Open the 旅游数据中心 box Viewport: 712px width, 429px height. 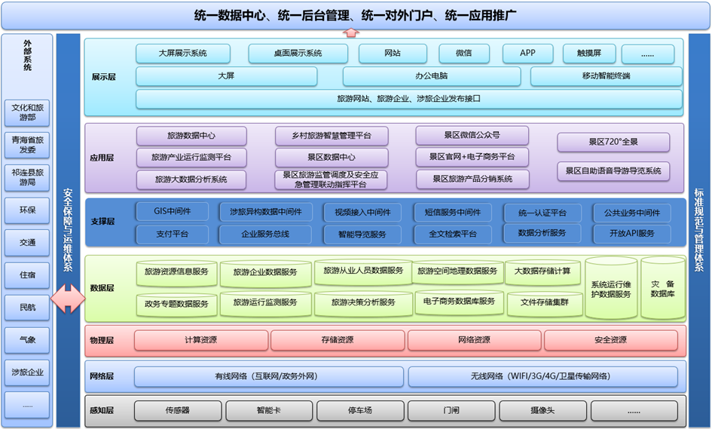(x=191, y=136)
